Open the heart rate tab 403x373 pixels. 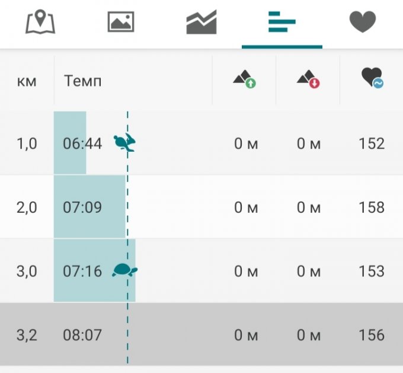362,23
